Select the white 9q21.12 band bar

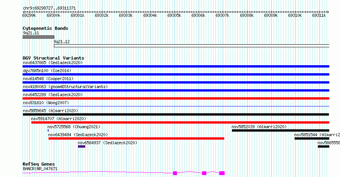point(192,46)
